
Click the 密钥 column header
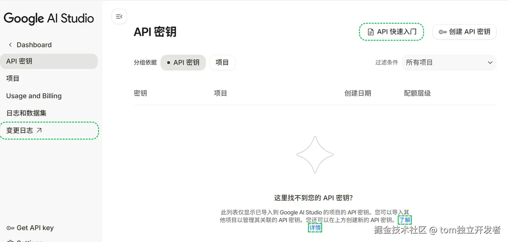pos(140,93)
